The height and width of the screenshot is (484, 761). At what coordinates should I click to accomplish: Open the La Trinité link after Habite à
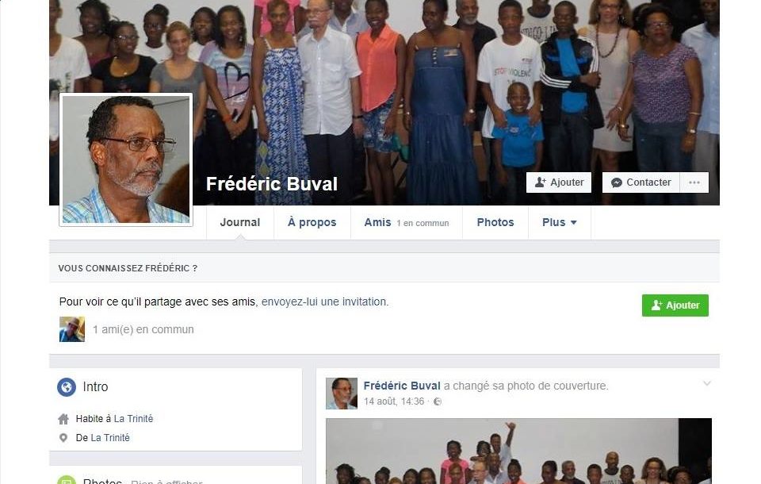click(133, 419)
